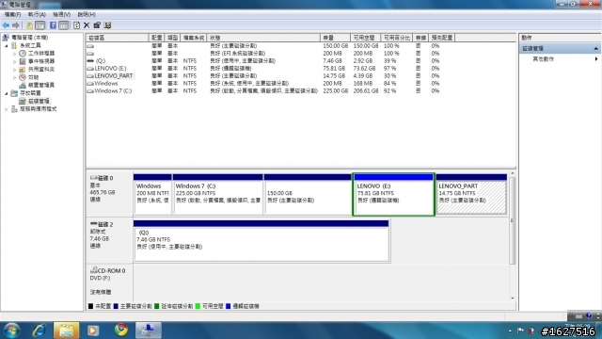Select the LENOVO_PART row in the volume list
This screenshot has width=602, height=339.
[x=263, y=75]
